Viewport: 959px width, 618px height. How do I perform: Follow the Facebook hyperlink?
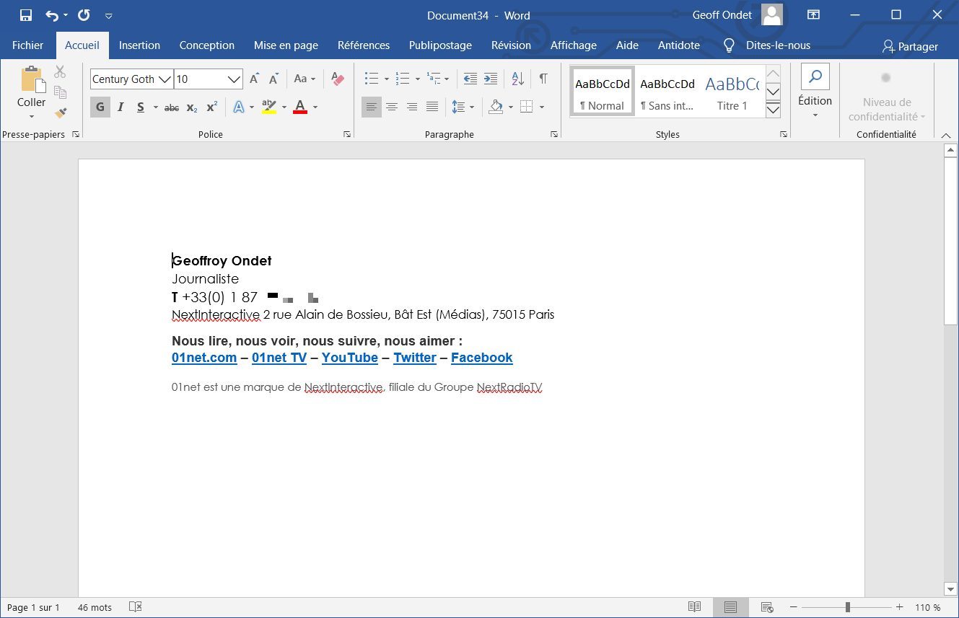482,358
